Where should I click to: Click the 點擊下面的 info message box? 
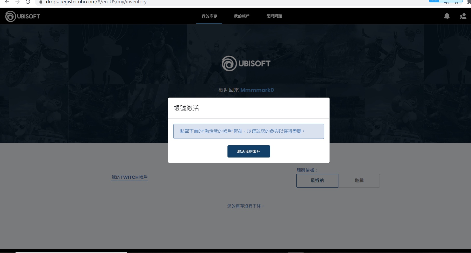(x=249, y=131)
